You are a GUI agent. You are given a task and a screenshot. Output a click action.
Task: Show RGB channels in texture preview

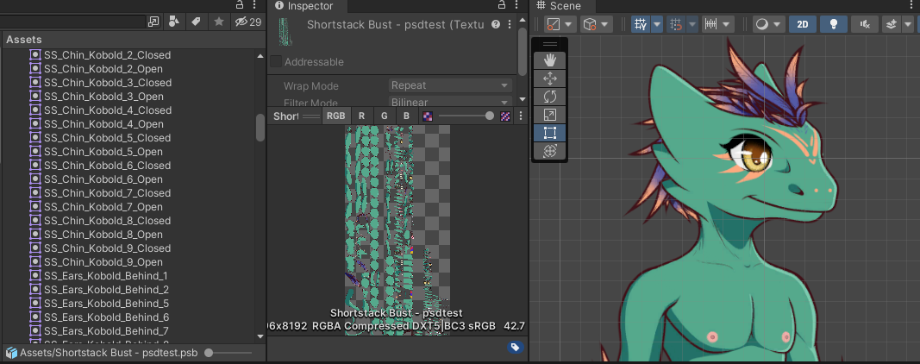click(x=336, y=116)
